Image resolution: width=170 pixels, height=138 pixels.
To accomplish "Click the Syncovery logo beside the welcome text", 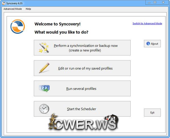I will (18, 26).
